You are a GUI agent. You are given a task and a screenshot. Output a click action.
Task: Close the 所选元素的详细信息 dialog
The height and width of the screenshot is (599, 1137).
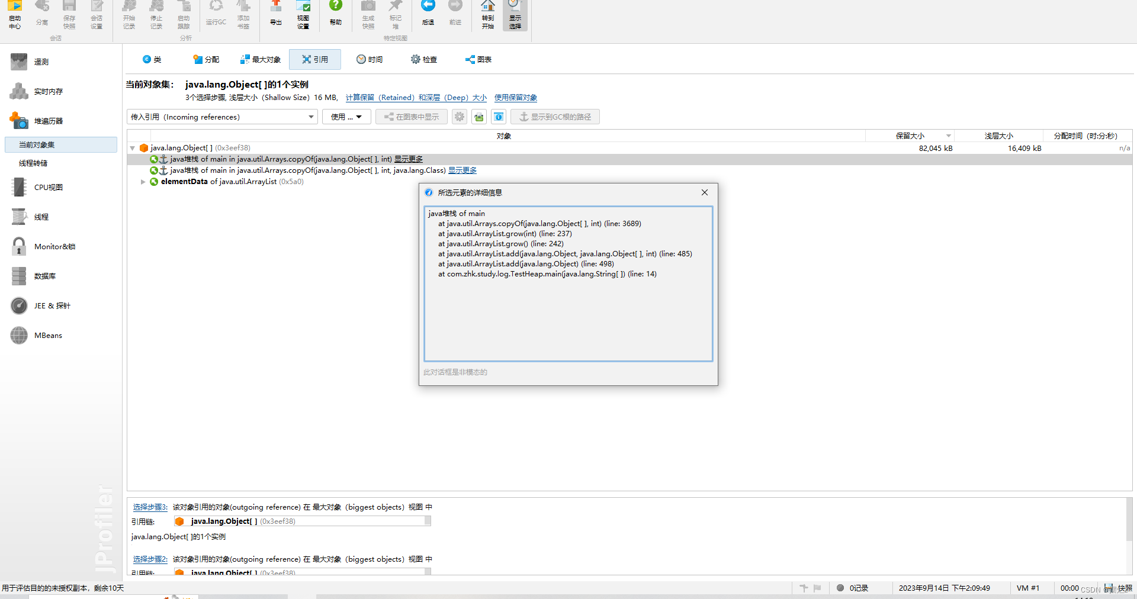tap(705, 192)
